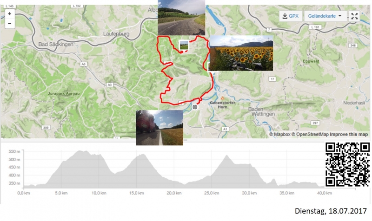Download the route as GPX
This screenshot has width=372, height=221.
(291, 16)
